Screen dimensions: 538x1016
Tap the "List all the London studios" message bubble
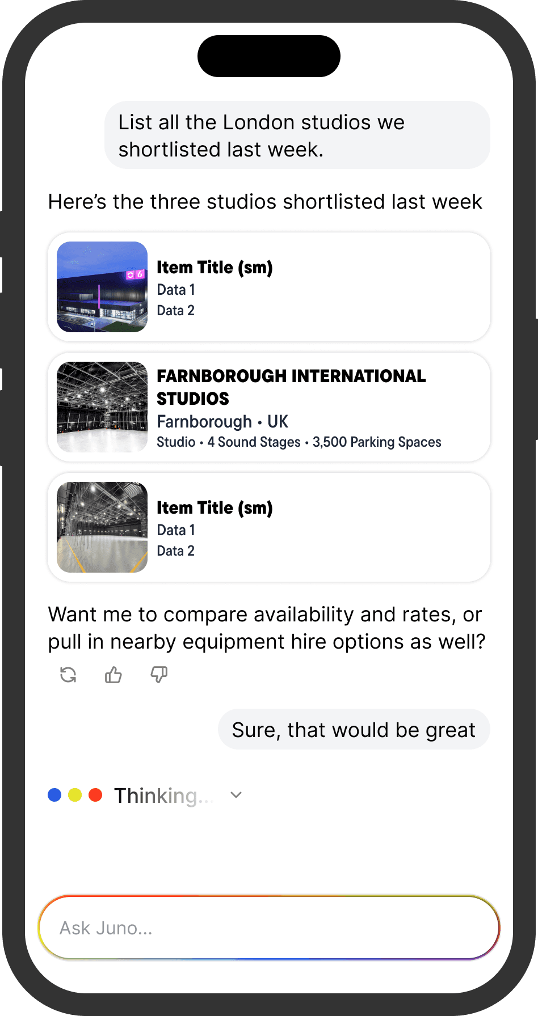pyautogui.click(x=297, y=136)
